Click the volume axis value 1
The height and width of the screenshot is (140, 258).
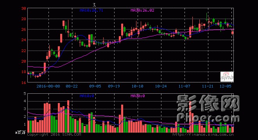pos(25,124)
